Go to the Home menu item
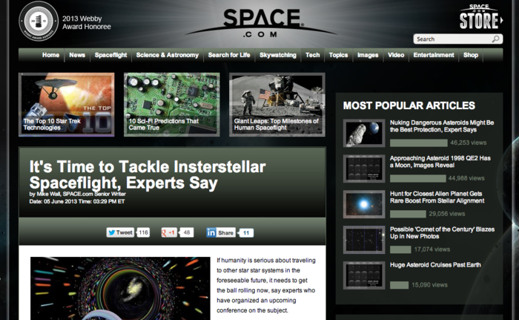Viewport: 519px width, 320px height. [x=50, y=55]
